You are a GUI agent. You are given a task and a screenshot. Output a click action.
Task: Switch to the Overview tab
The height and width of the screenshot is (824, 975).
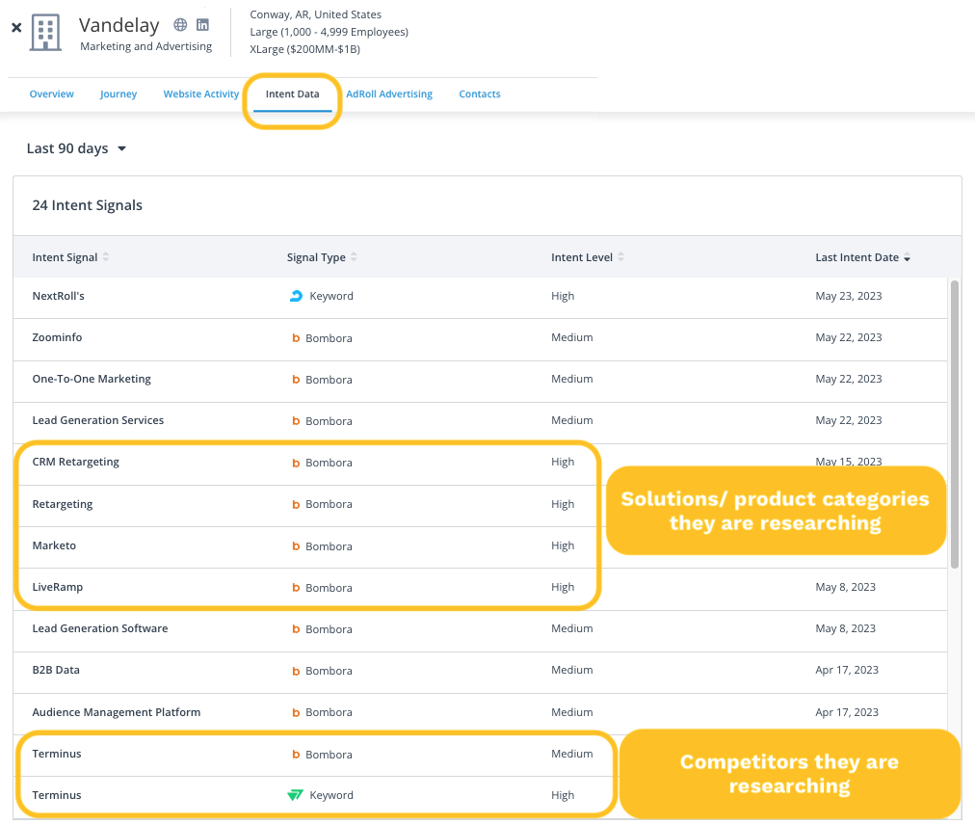51,94
